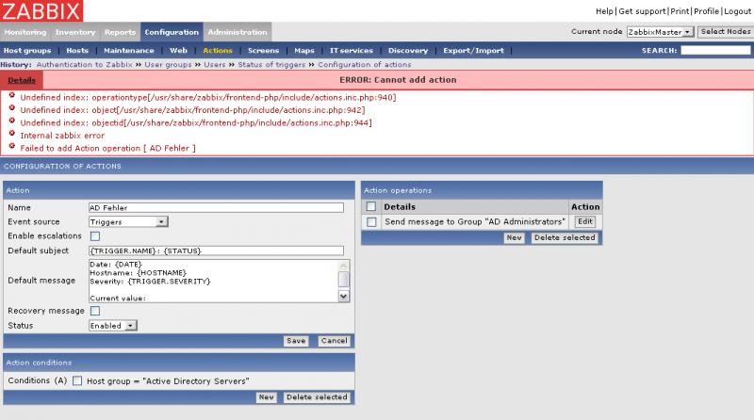754x420 pixels.
Task: Go to Export/Import submenu
Action: 474,51
